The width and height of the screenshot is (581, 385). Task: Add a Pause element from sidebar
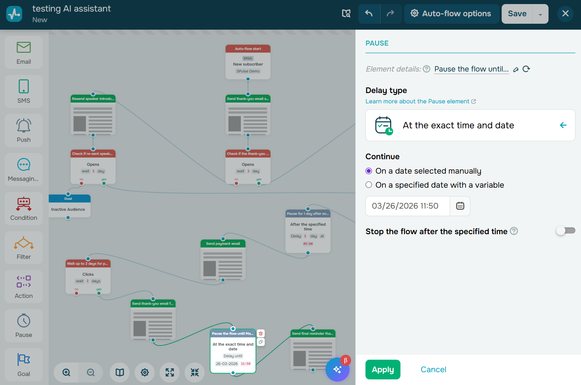(x=24, y=326)
